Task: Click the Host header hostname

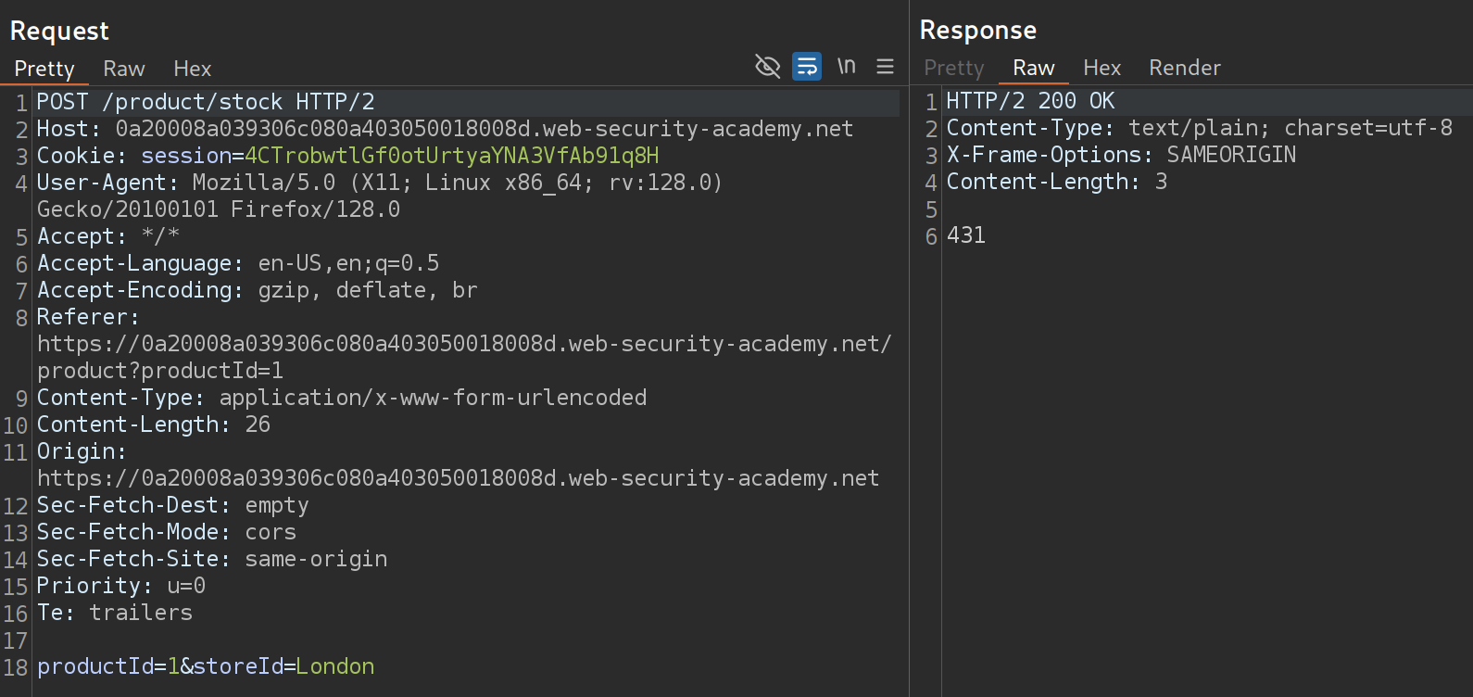Action: 484,129
